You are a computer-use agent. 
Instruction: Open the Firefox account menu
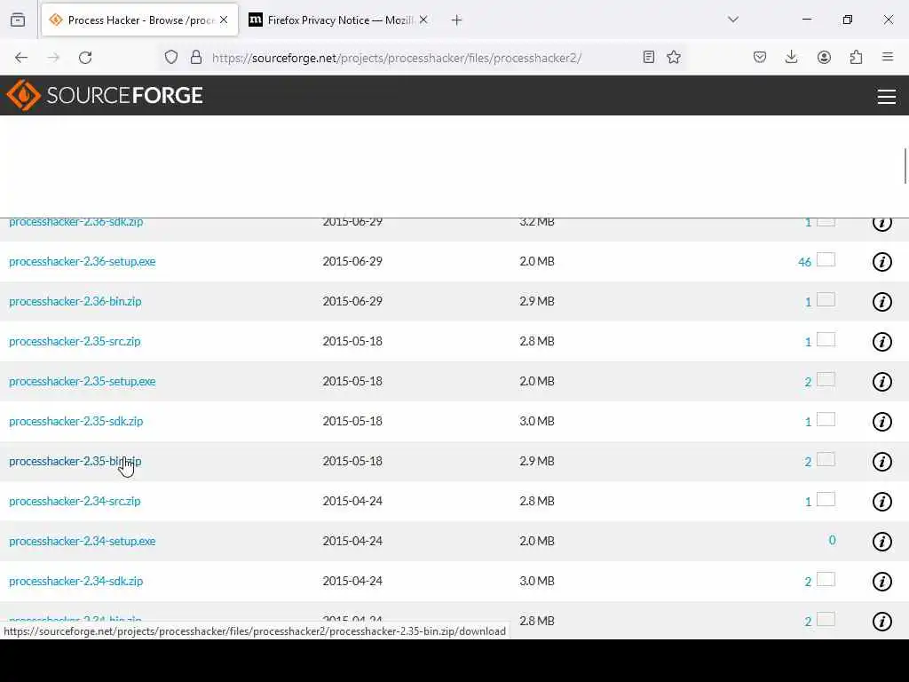pyautogui.click(x=824, y=57)
